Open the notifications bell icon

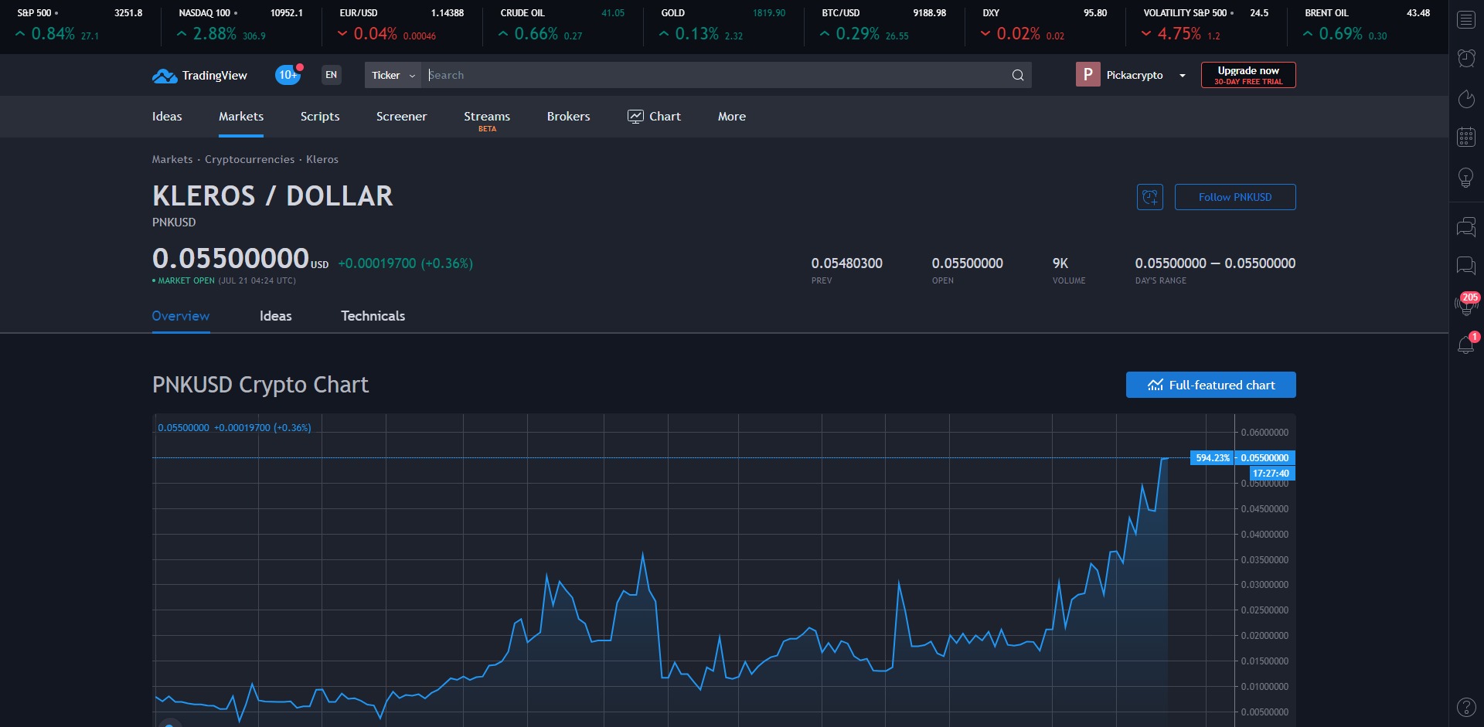click(x=1466, y=344)
